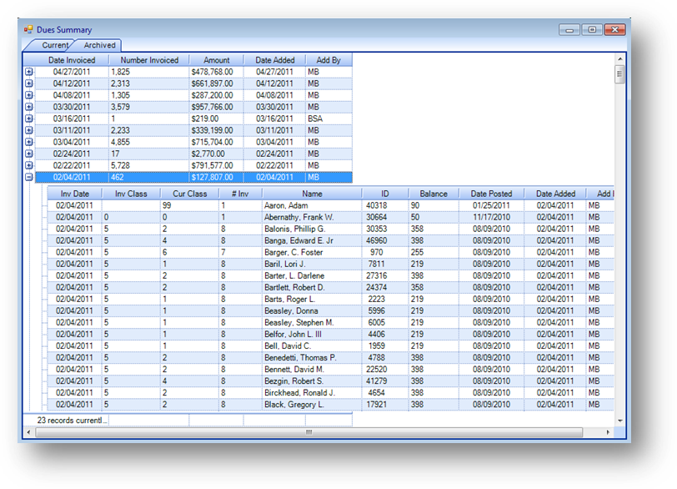Sort detail grid by Name header
This screenshot has width=677, height=489.
pos(312,194)
